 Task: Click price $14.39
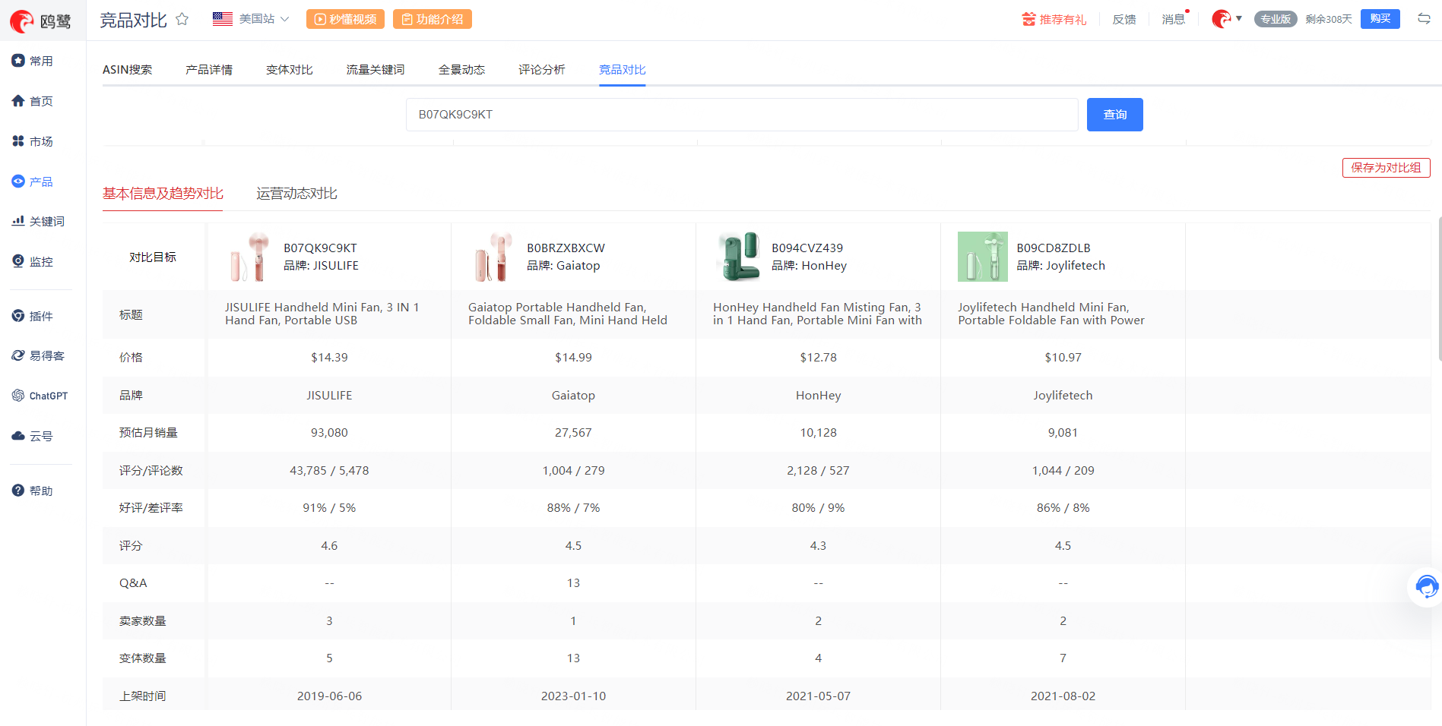[329, 358]
